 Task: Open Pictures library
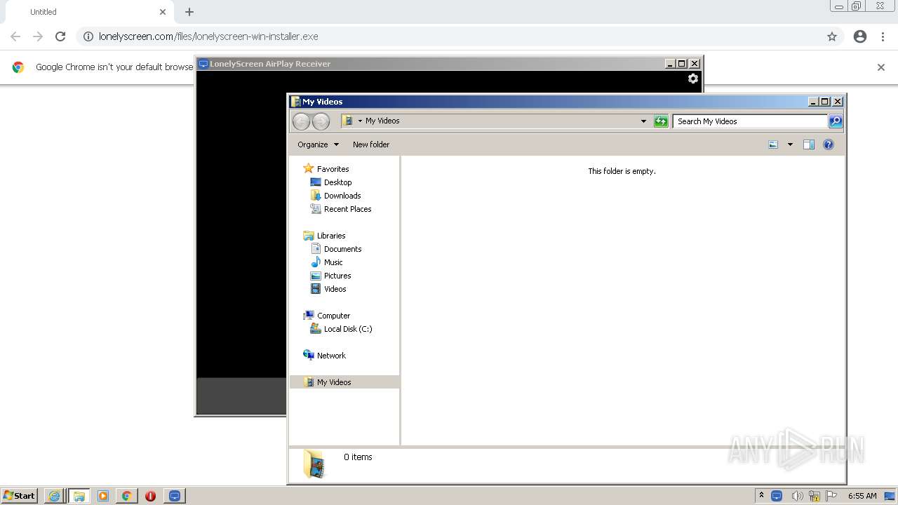(x=337, y=276)
